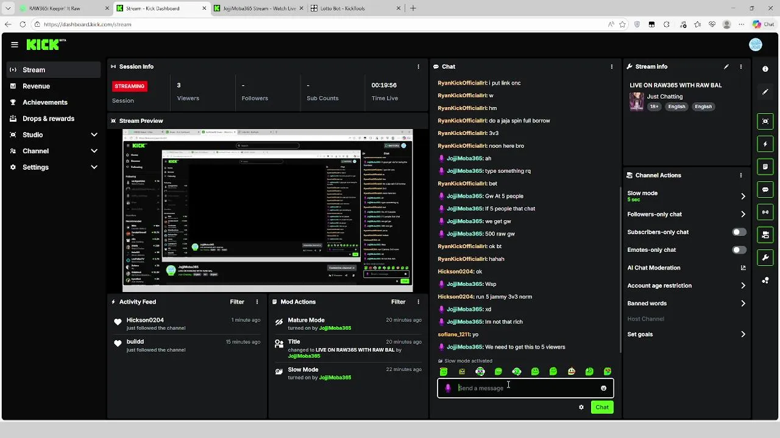780x438 pixels.
Task: Click the green Chat send button
Action: point(602,408)
